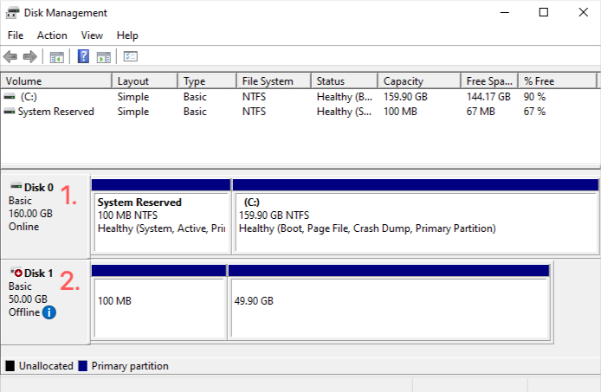The height and width of the screenshot is (392, 601).
Task: Select the System Reserved volume list row
Action: coord(300,112)
